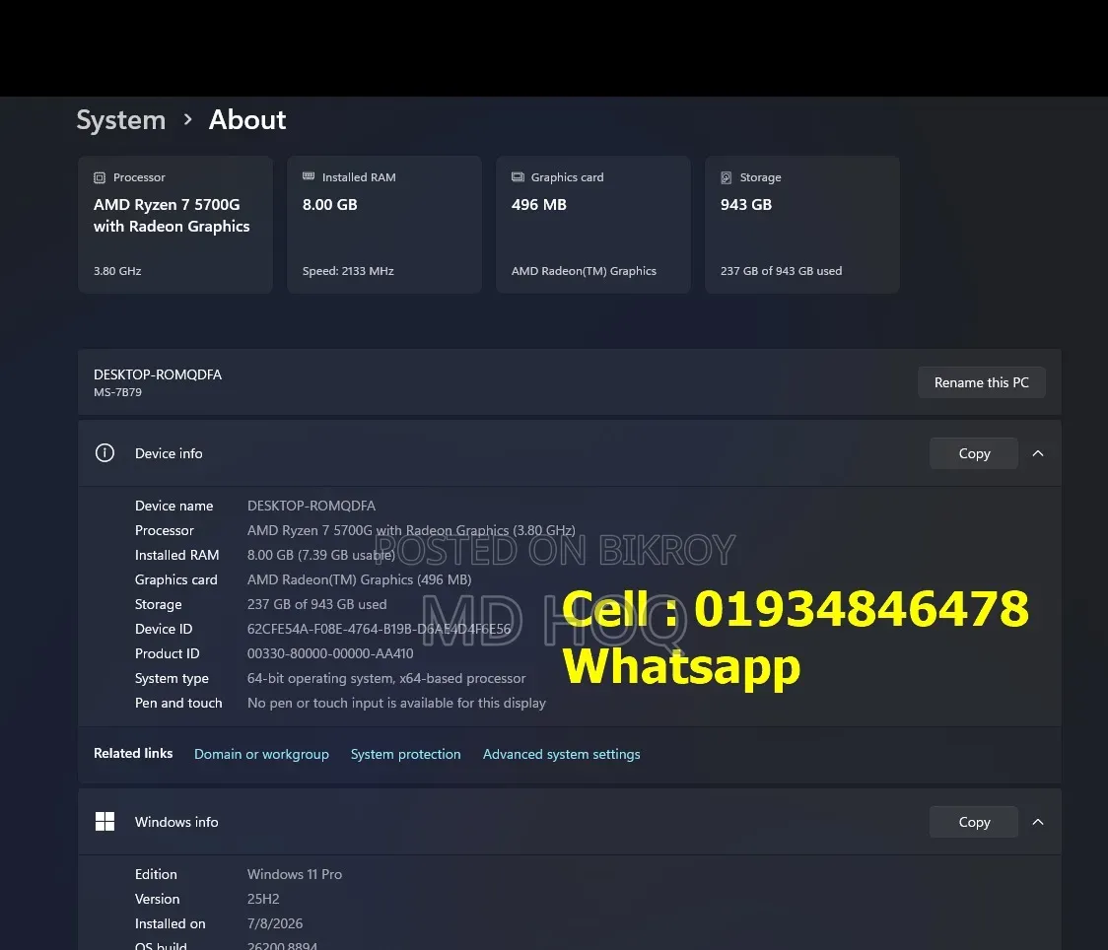Click 'AMD Radeon(TM) Graphics (496 MB)' value
This screenshot has height=950, width=1108.
[359, 579]
